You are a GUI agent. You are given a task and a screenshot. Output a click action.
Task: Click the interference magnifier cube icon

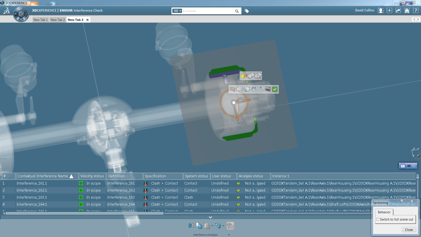258,76
